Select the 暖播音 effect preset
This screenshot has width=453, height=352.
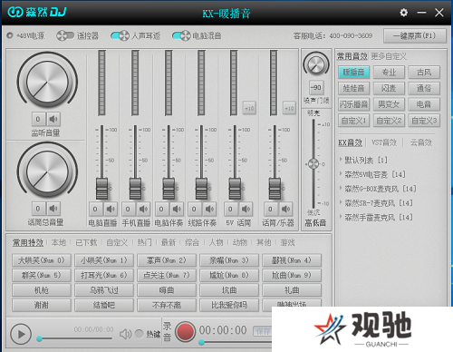[x=353, y=73]
